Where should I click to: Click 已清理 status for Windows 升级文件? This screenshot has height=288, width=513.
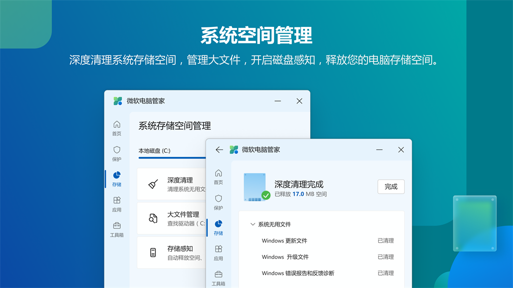point(386,257)
